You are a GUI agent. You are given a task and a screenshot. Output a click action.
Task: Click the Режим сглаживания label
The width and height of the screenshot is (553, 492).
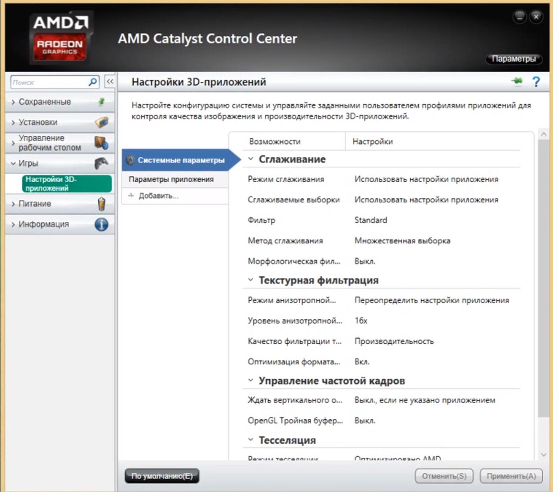(286, 179)
